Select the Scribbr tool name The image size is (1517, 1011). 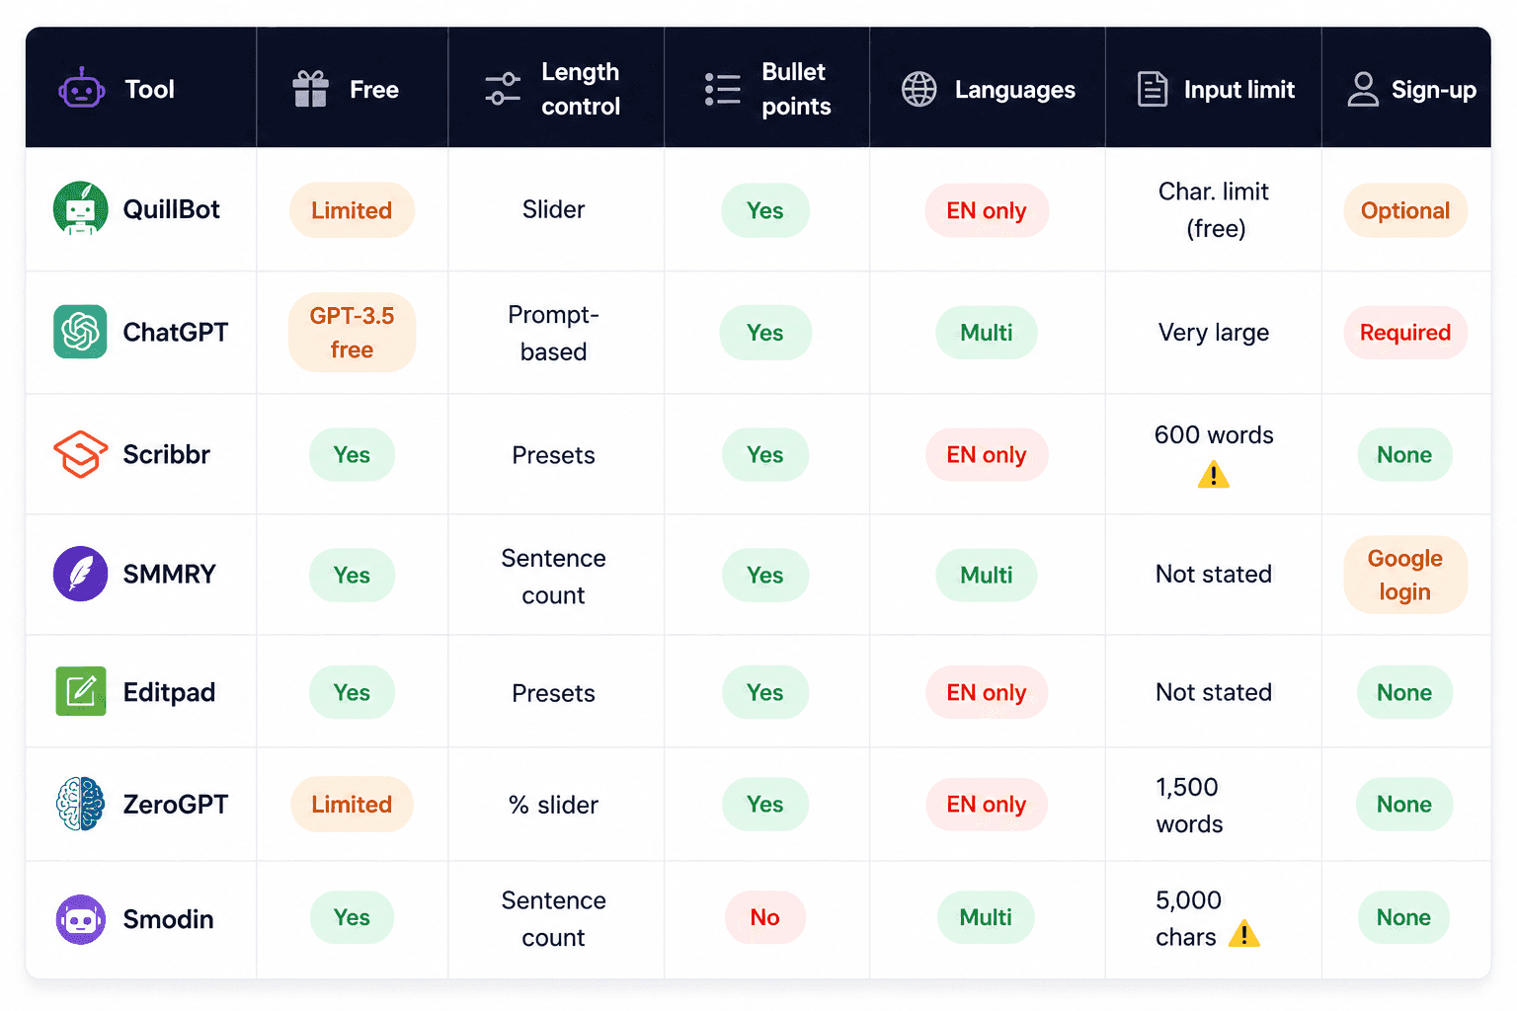pos(166,454)
